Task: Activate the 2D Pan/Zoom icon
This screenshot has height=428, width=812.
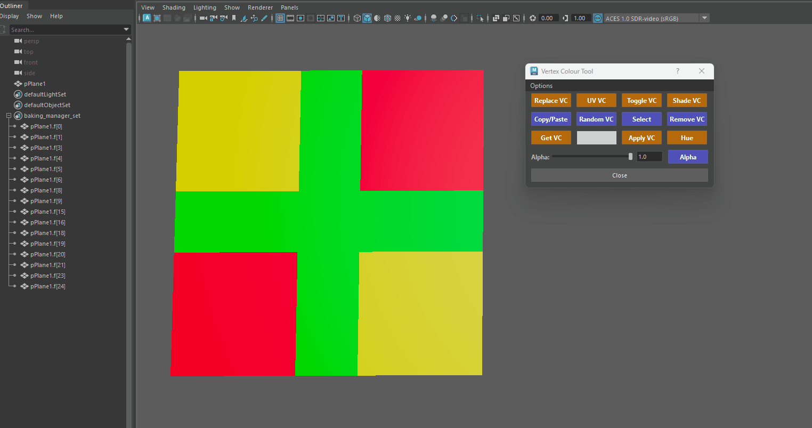Action: 254,18
